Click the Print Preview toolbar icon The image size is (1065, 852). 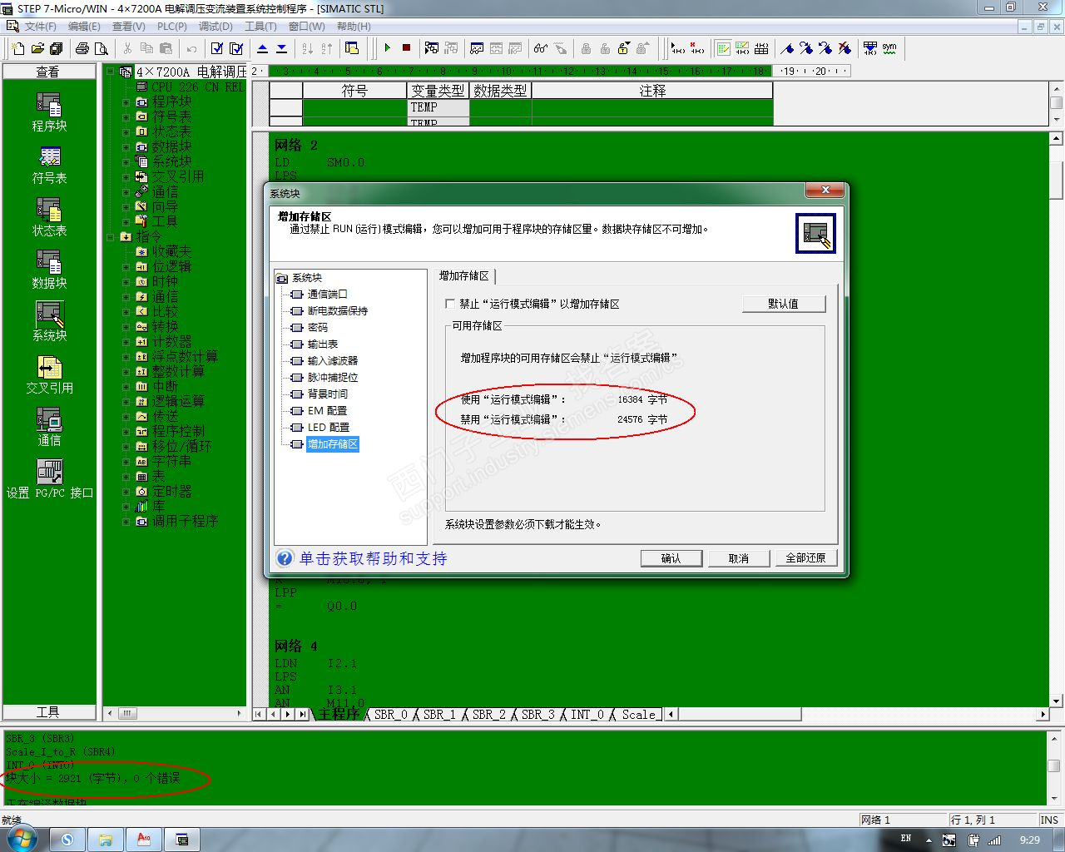coord(102,48)
